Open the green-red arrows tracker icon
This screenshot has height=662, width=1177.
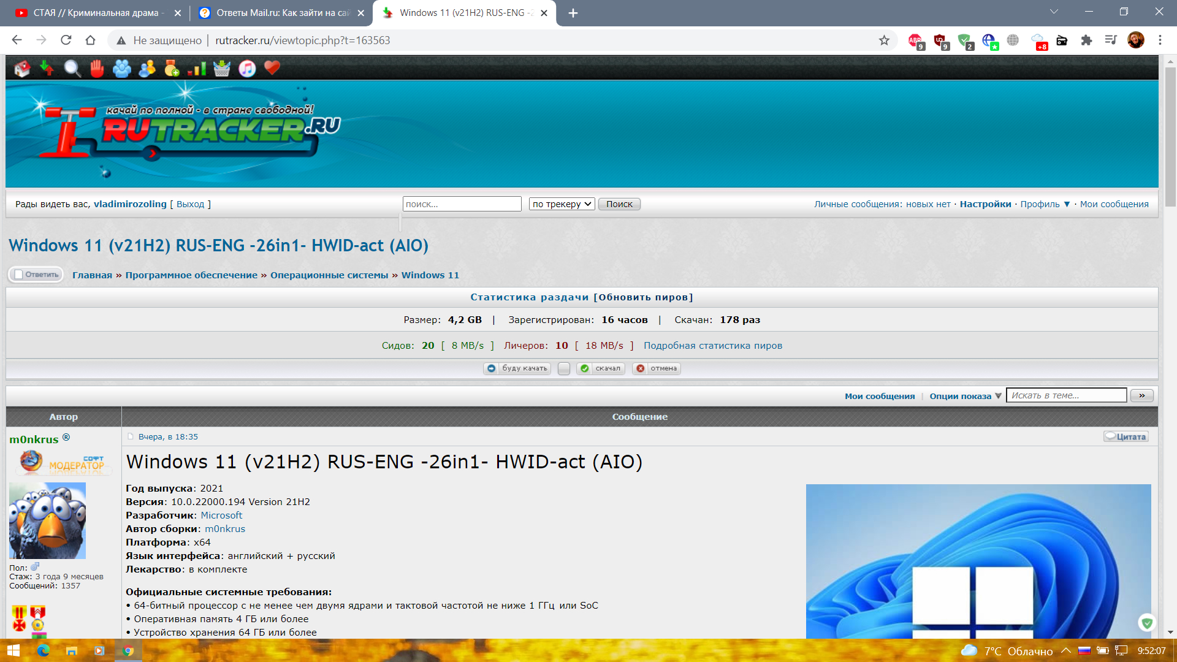[47, 69]
